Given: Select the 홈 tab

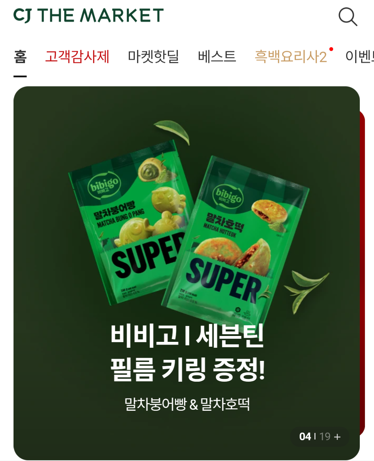Looking at the screenshot, I should pos(20,56).
